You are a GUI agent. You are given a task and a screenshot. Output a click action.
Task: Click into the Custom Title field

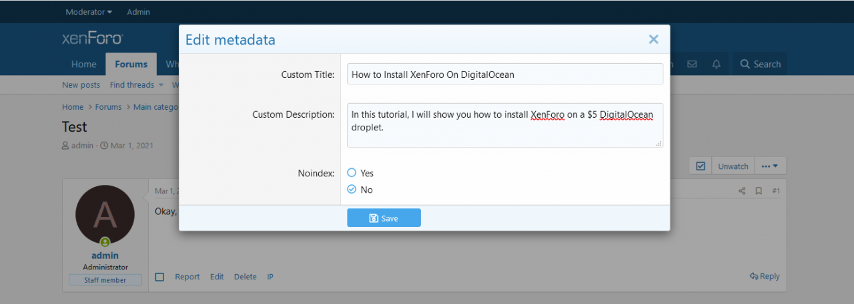pyautogui.click(x=504, y=75)
